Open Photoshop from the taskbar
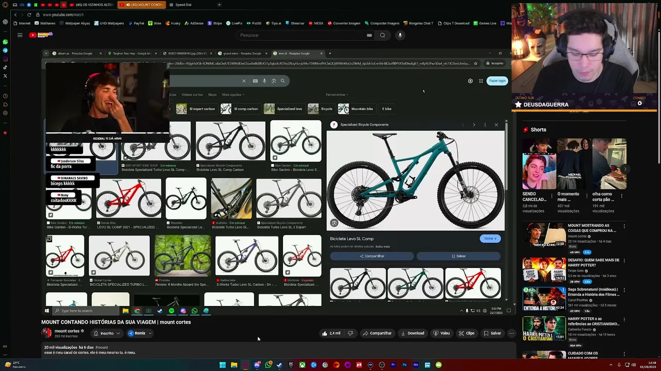Image resolution: width=661 pixels, height=371 pixels. pos(404,365)
